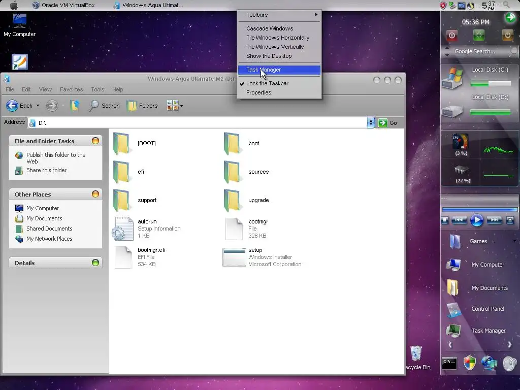Open the Search toolbar button
This screenshot has width=520, height=390.
coord(104,106)
